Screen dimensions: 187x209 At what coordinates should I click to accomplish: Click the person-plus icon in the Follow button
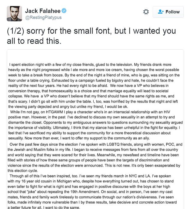pyautogui.click(x=161, y=12)
